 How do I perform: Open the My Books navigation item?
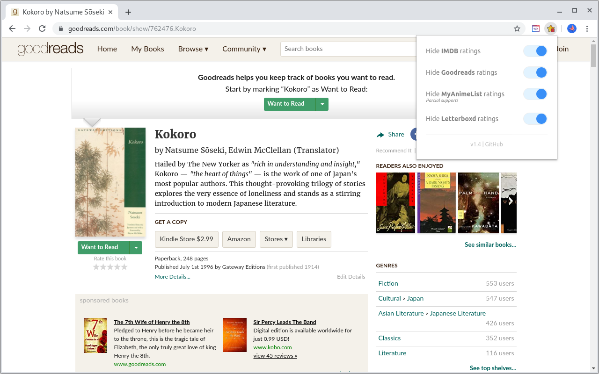click(147, 49)
